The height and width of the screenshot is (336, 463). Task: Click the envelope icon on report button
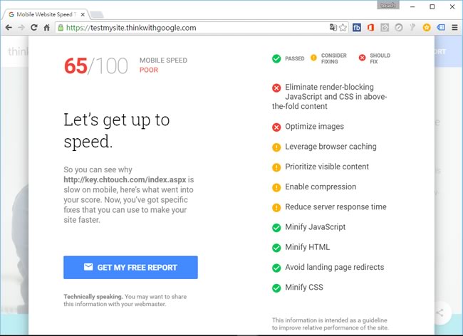88,267
